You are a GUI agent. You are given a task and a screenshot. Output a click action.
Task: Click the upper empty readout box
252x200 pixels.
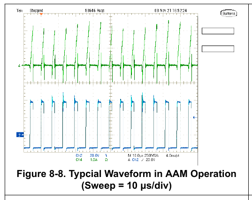point(218,31)
